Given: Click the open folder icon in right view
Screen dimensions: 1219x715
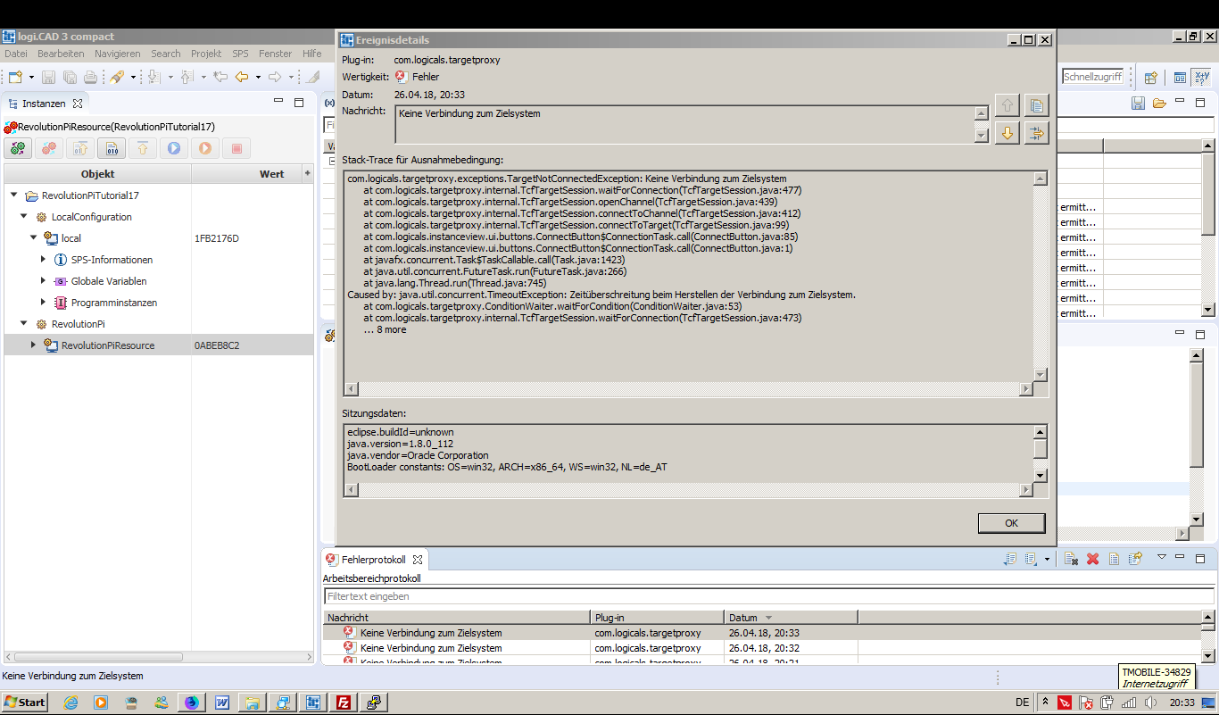Looking at the screenshot, I should click(1159, 104).
